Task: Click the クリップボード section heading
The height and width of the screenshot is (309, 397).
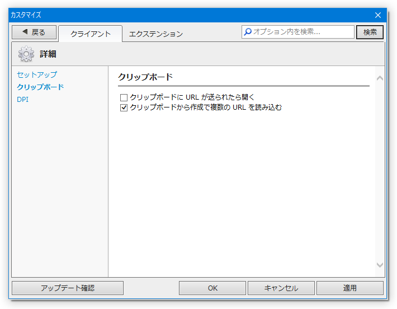Action: [x=145, y=77]
